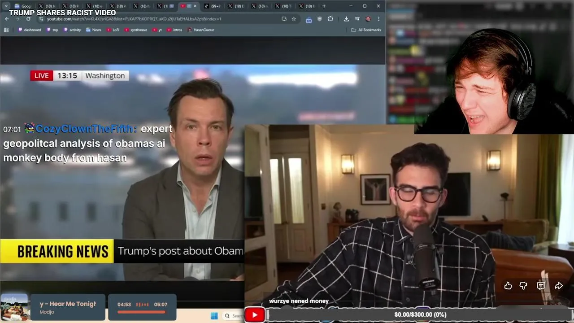Click the Modjo album art thumbnail

[14, 307]
